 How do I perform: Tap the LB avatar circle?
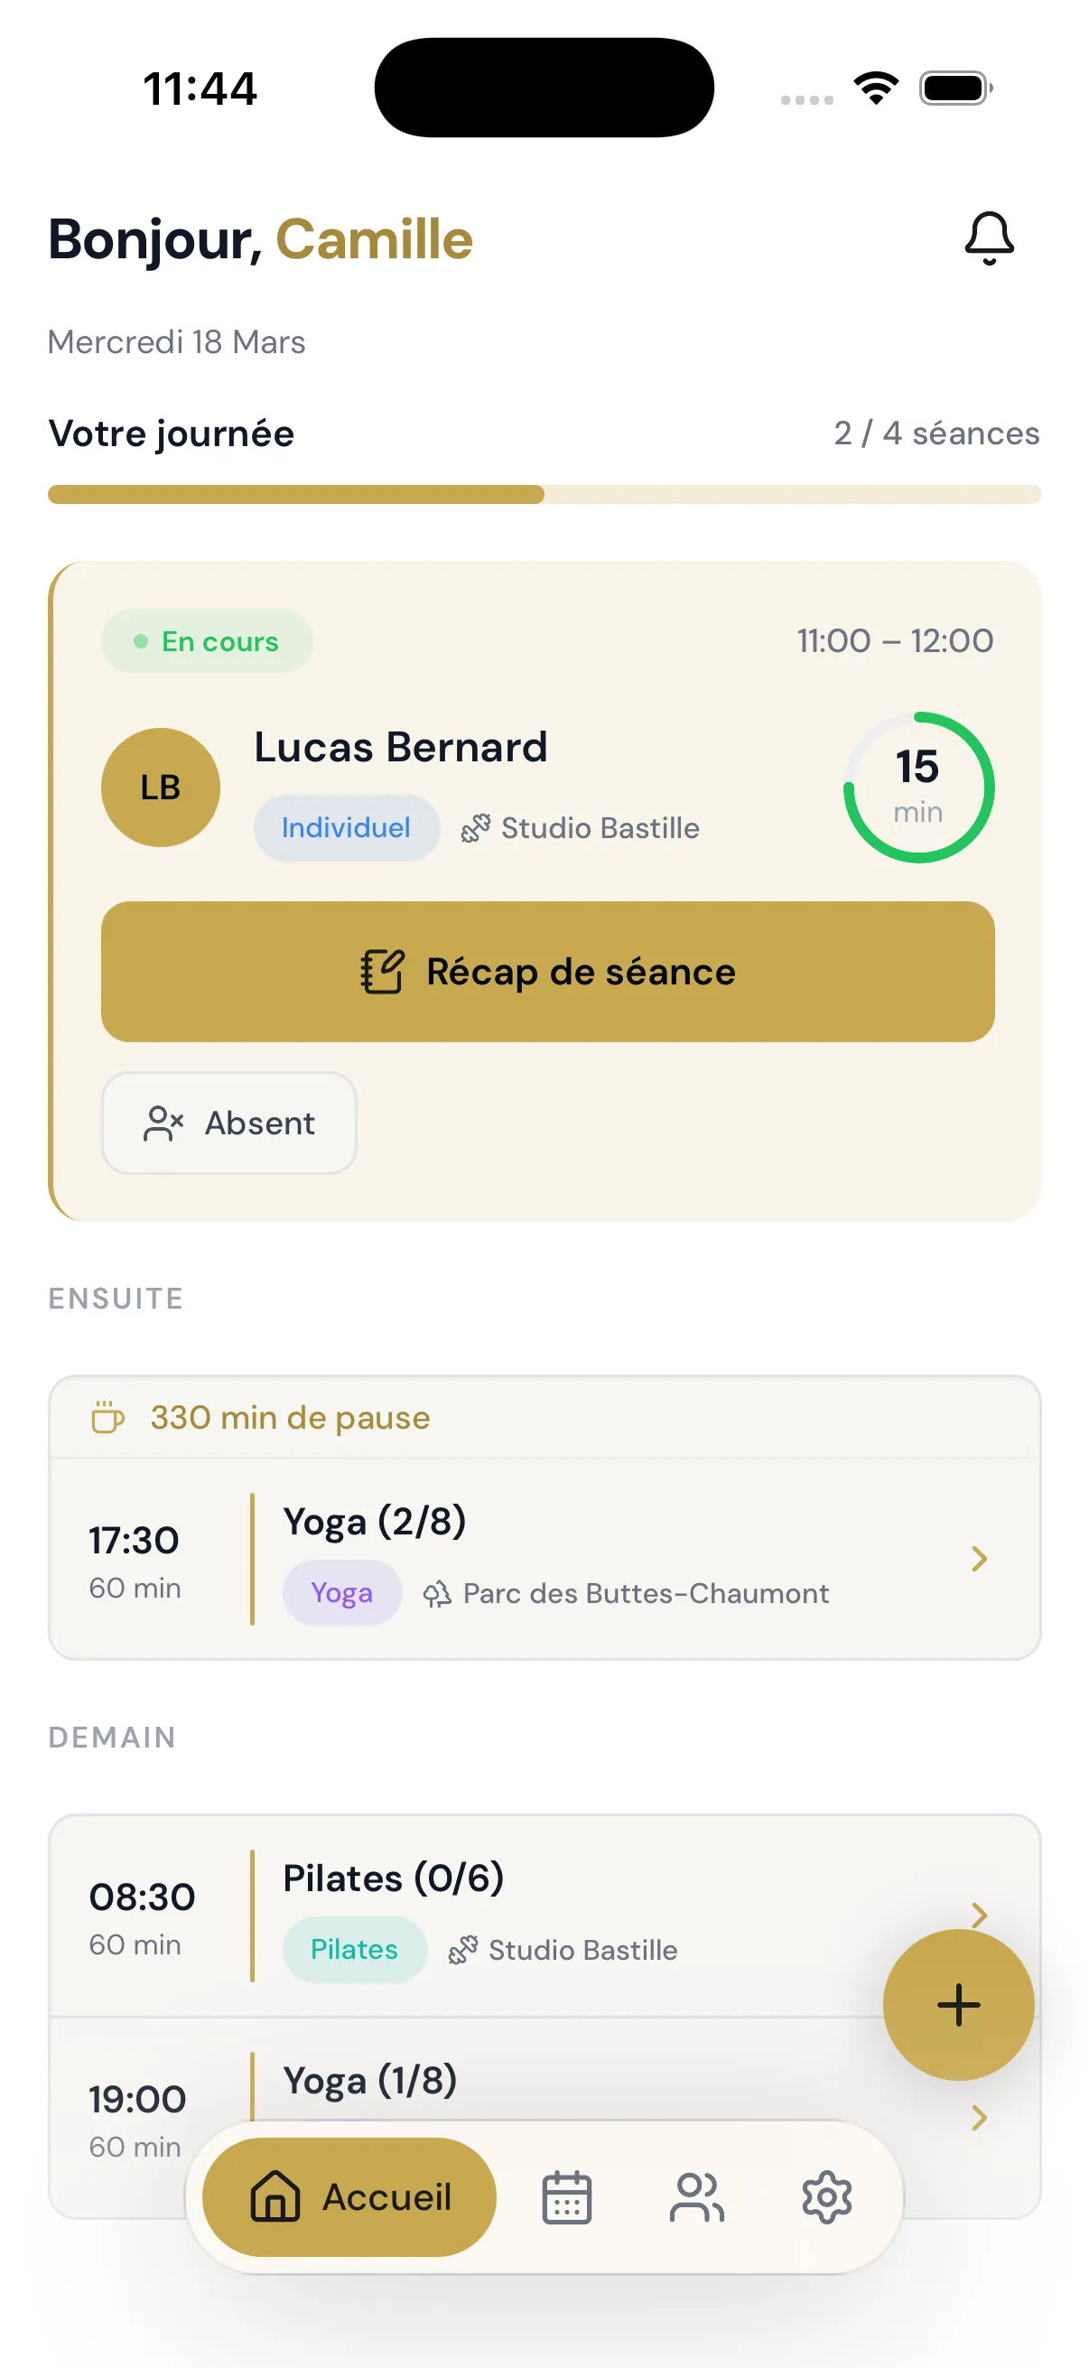160,787
